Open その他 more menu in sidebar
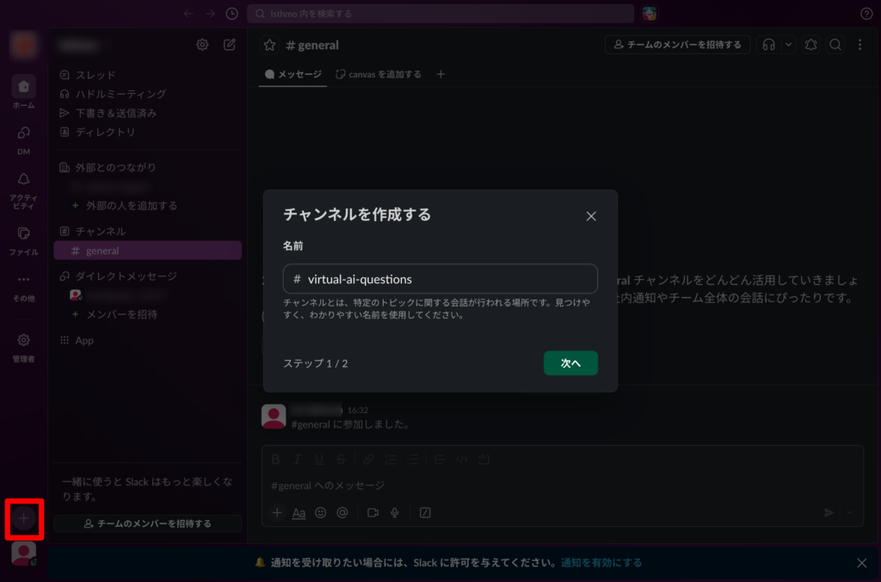The height and width of the screenshot is (582, 881). [24, 285]
